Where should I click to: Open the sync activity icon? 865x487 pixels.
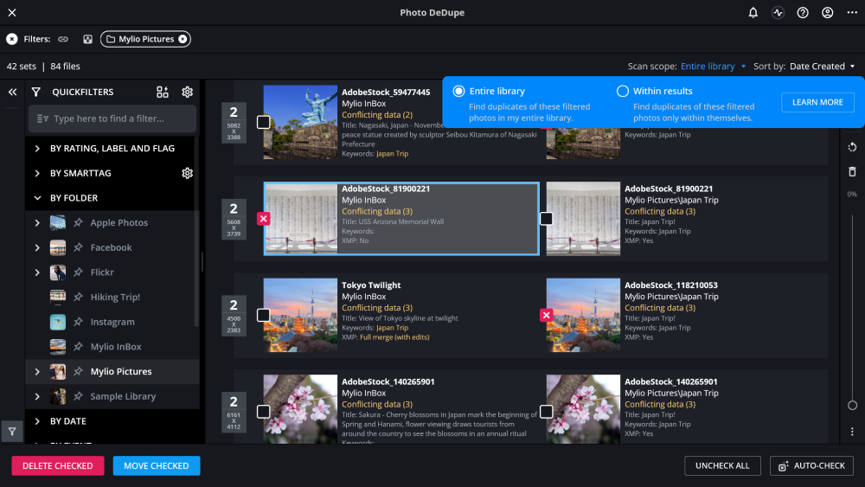778,13
